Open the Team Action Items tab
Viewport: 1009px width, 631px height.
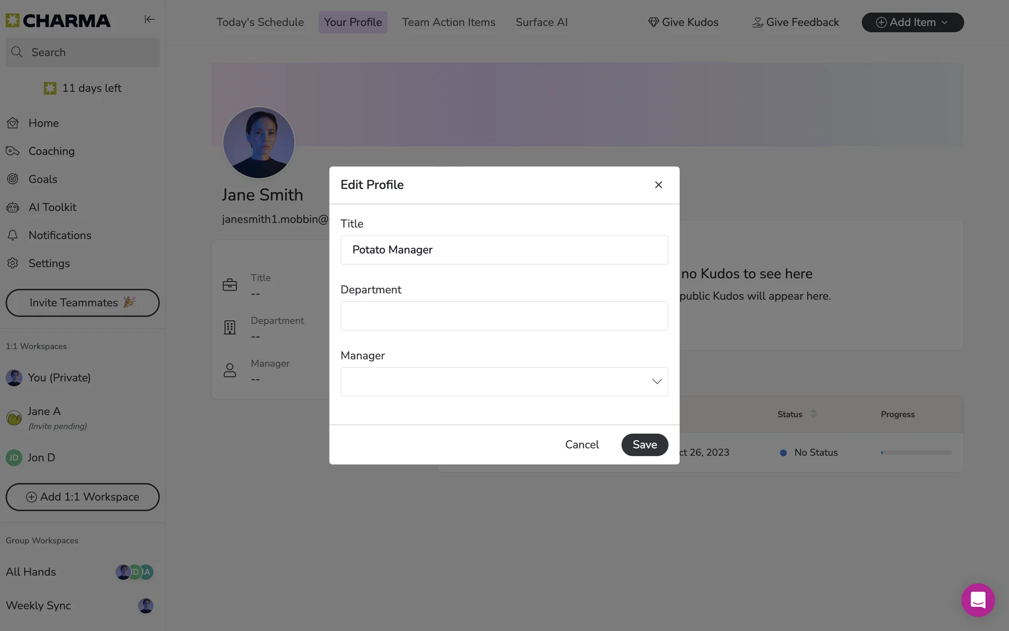(x=449, y=22)
